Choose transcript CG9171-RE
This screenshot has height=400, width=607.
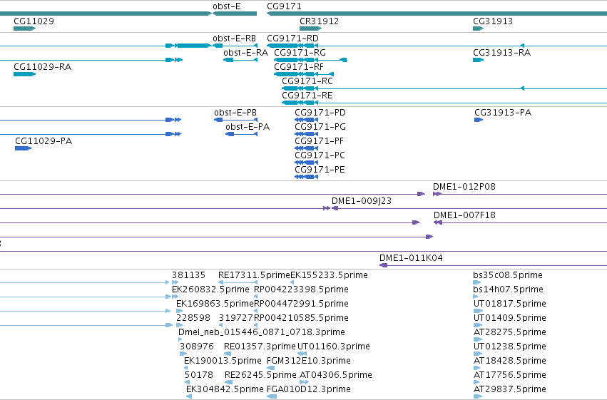point(307,96)
